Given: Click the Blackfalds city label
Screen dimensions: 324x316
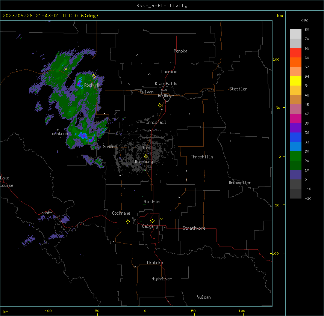Looking at the screenshot, I should pyautogui.click(x=166, y=84).
